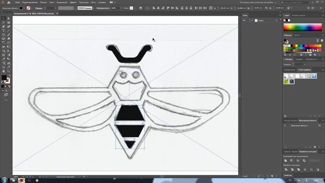Select the Free Transform tool
The width and height of the screenshot is (325, 183).
tap(9, 47)
